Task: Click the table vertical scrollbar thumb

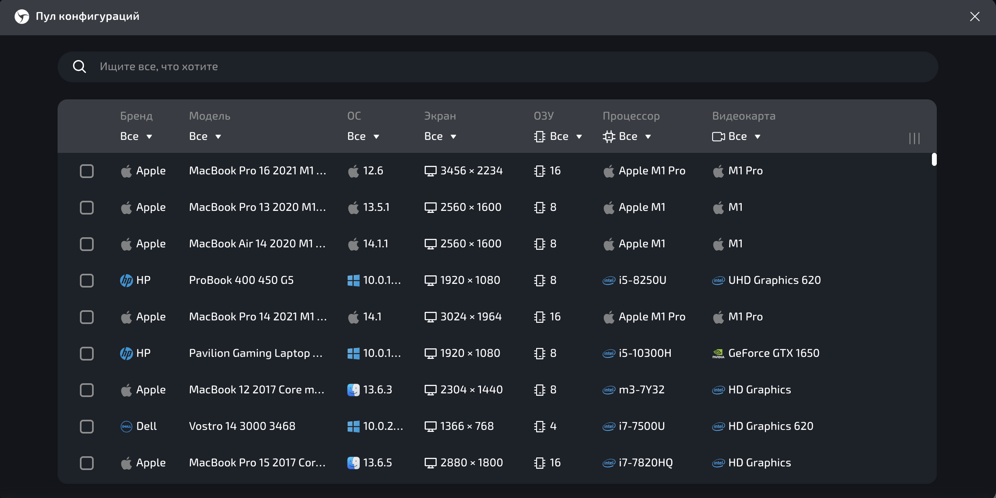Action: point(934,159)
